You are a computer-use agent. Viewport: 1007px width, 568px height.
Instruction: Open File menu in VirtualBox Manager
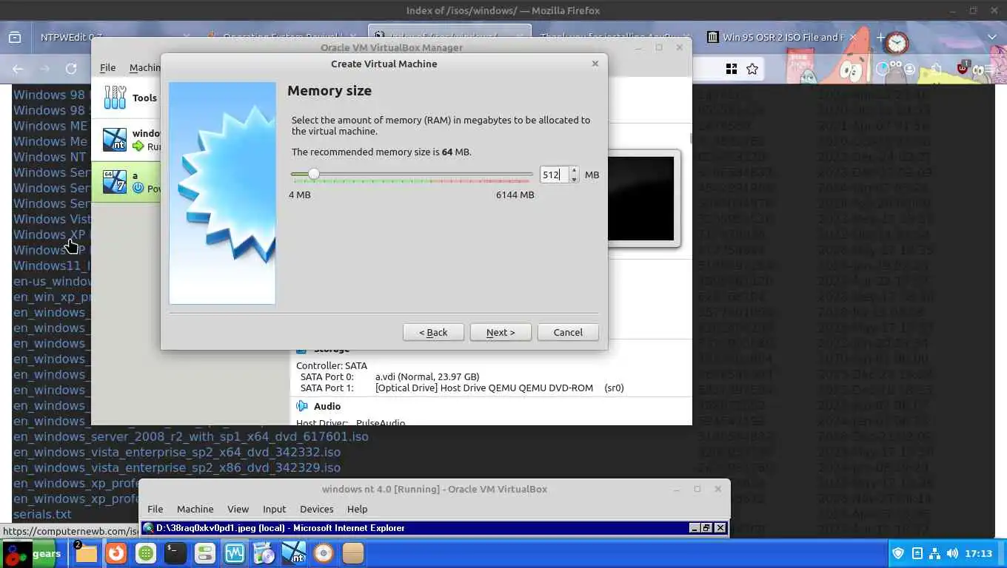point(107,67)
